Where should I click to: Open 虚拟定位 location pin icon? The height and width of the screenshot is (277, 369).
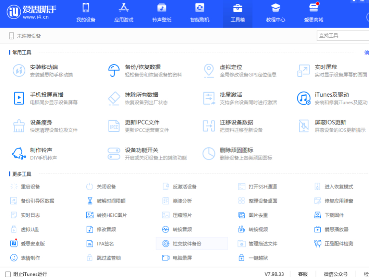[209, 70]
